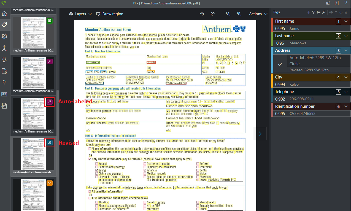
Task: Open the Analyze lightbulb icon
Action: click(4, 59)
